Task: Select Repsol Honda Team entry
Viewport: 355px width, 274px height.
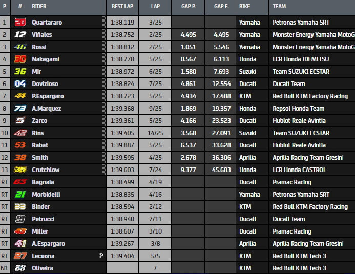Action: 298,108
